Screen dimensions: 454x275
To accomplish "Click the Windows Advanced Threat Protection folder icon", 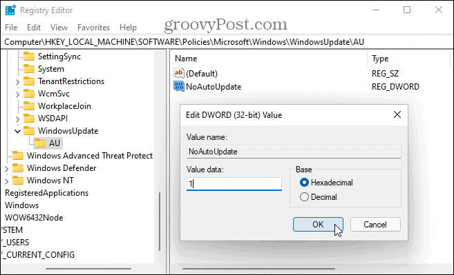I will (x=18, y=156).
